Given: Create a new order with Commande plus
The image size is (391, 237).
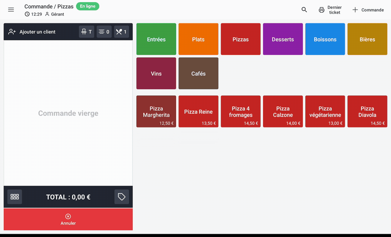Looking at the screenshot, I should point(368,10).
